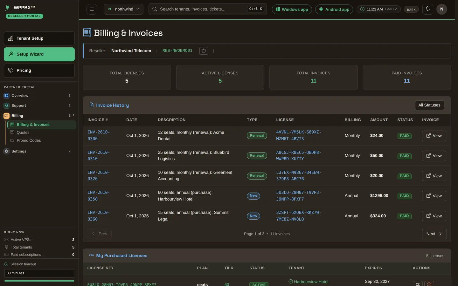This screenshot has height=286, width=458.
Task: View the $1296.00 Harbourview Hotel invoice
Action: (434, 196)
